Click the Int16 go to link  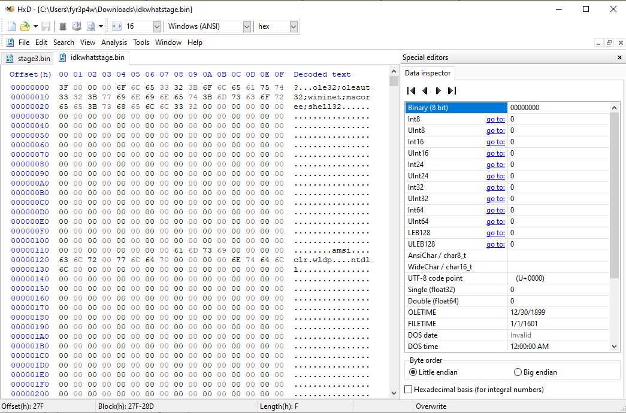point(495,142)
